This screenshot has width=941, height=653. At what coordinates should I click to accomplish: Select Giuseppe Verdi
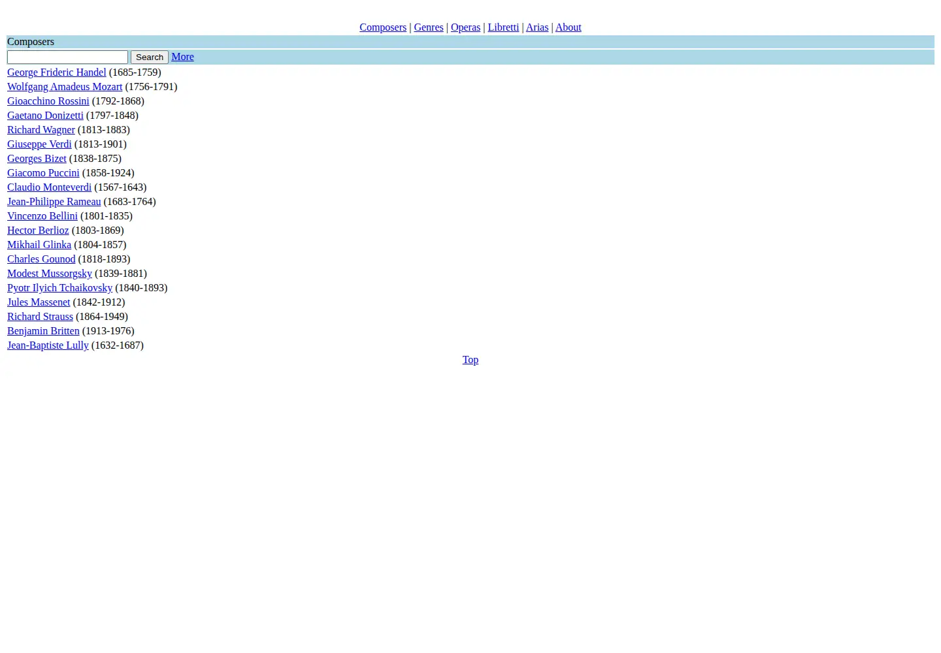pos(39,144)
